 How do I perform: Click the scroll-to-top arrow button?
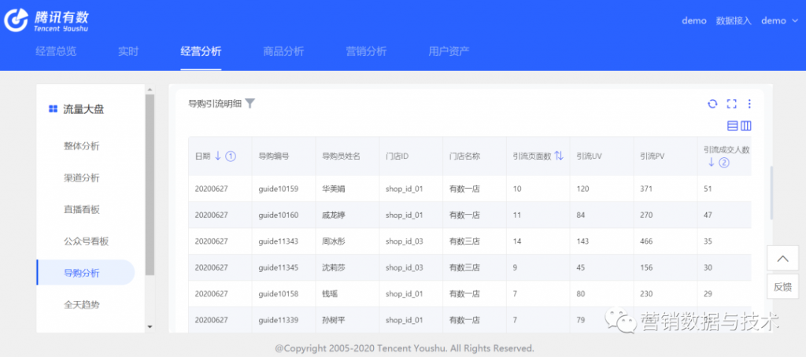(x=782, y=259)
